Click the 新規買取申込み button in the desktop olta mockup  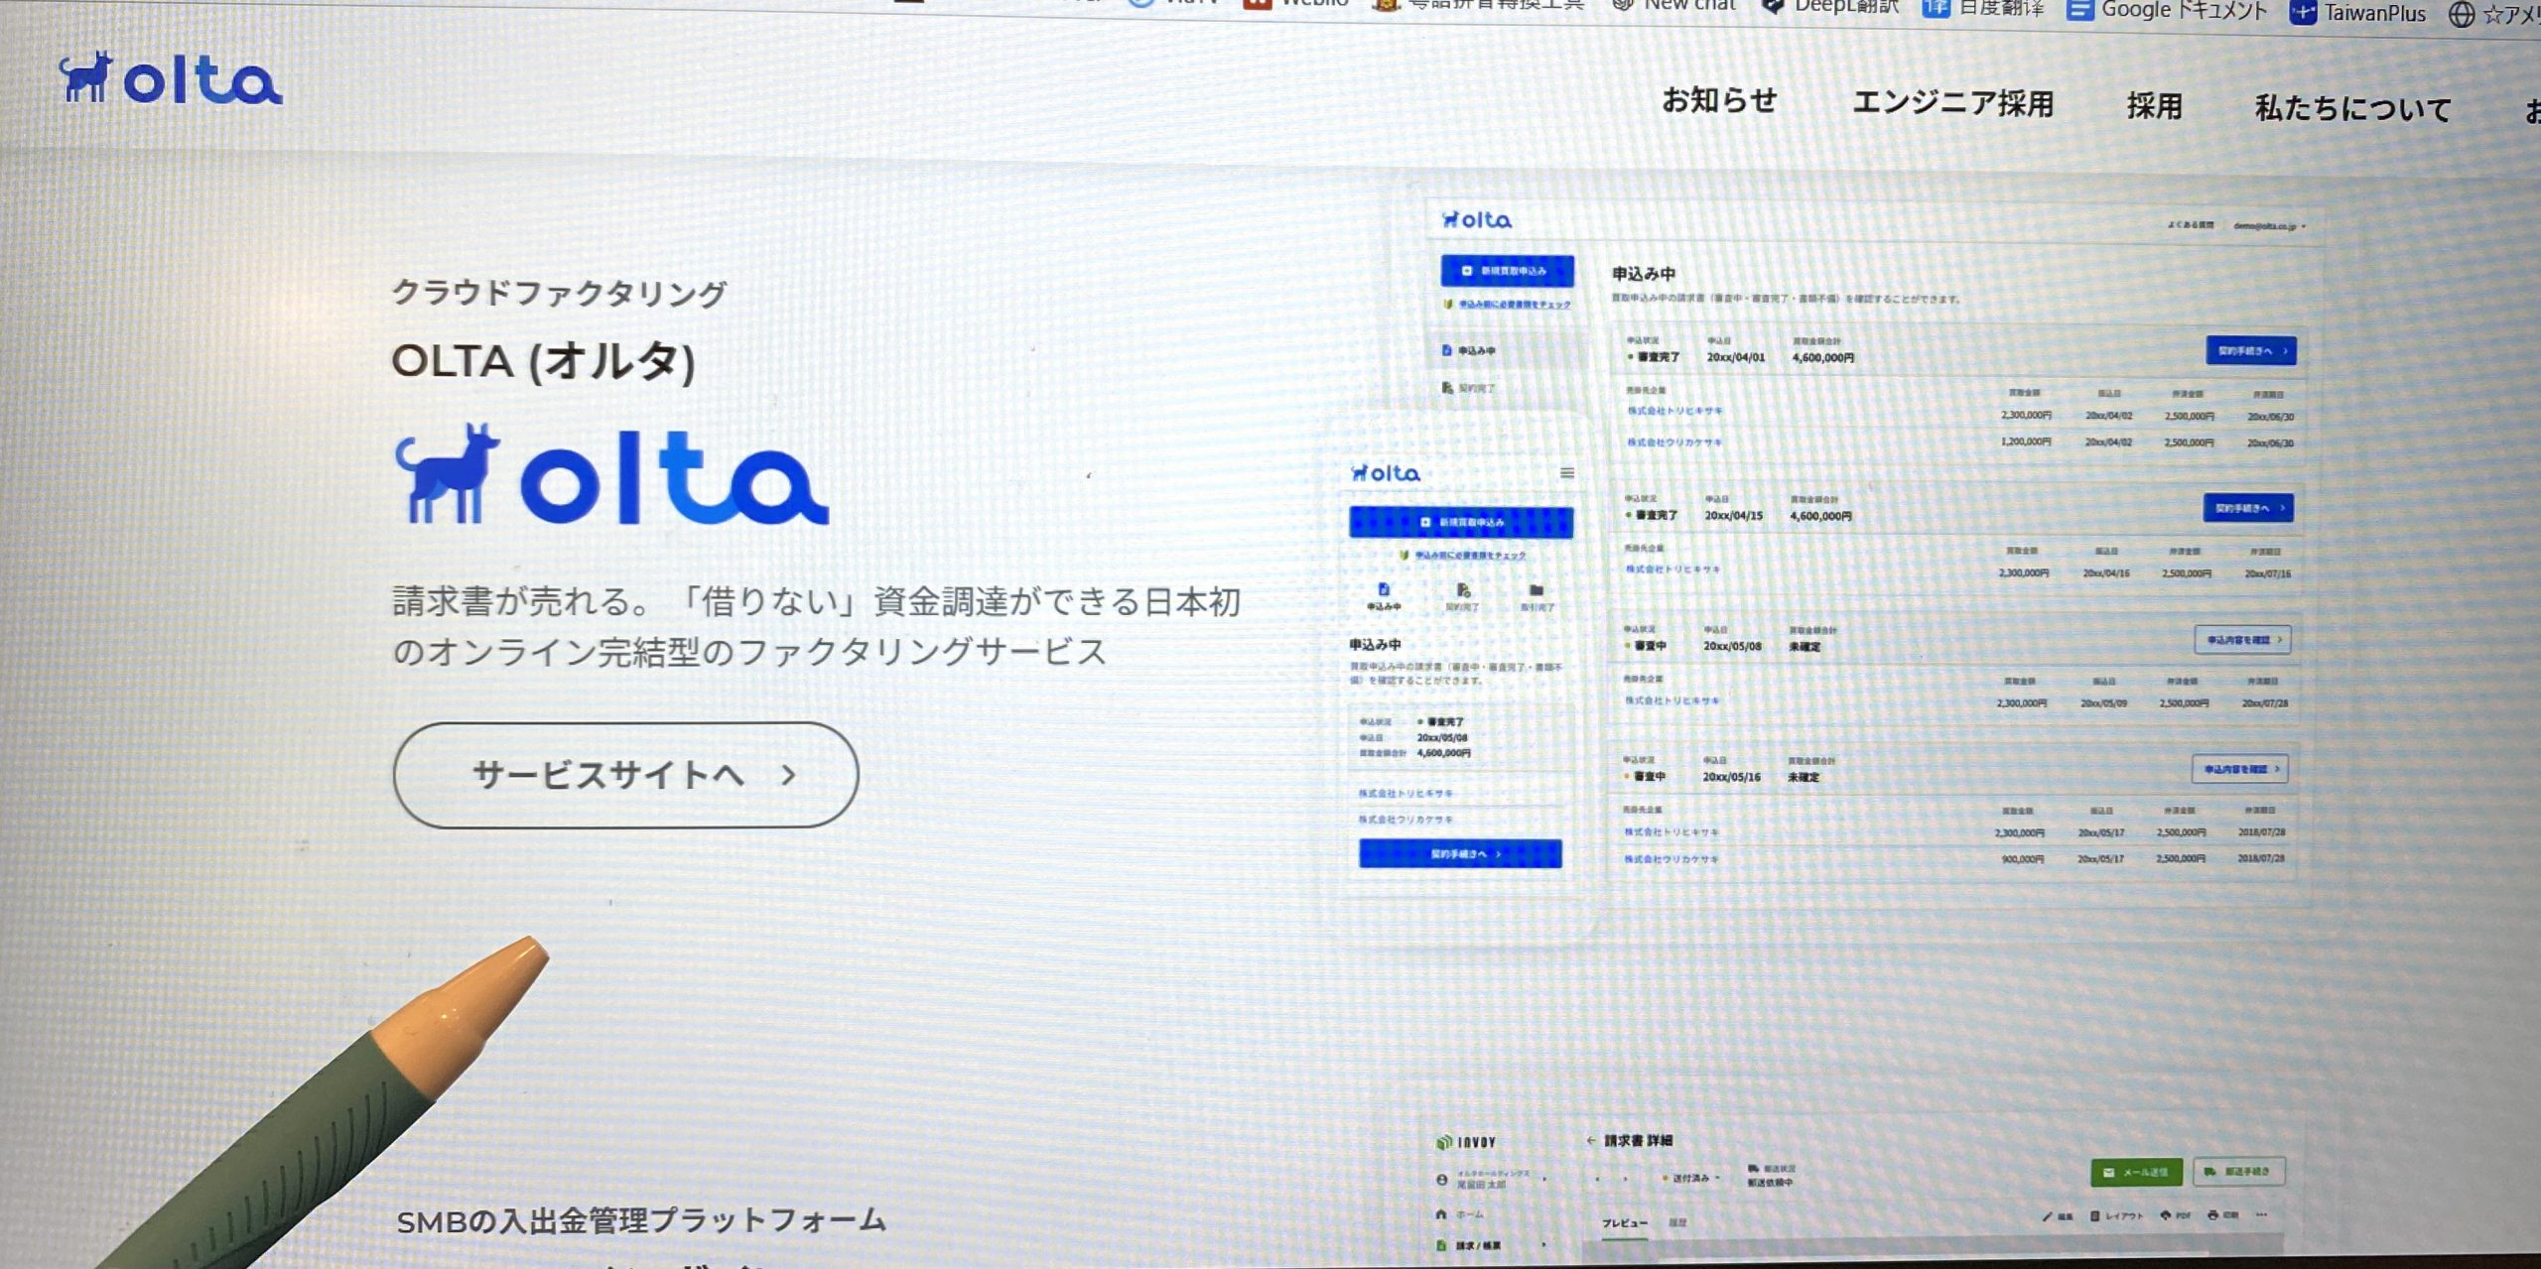(x=1507, y=271)
